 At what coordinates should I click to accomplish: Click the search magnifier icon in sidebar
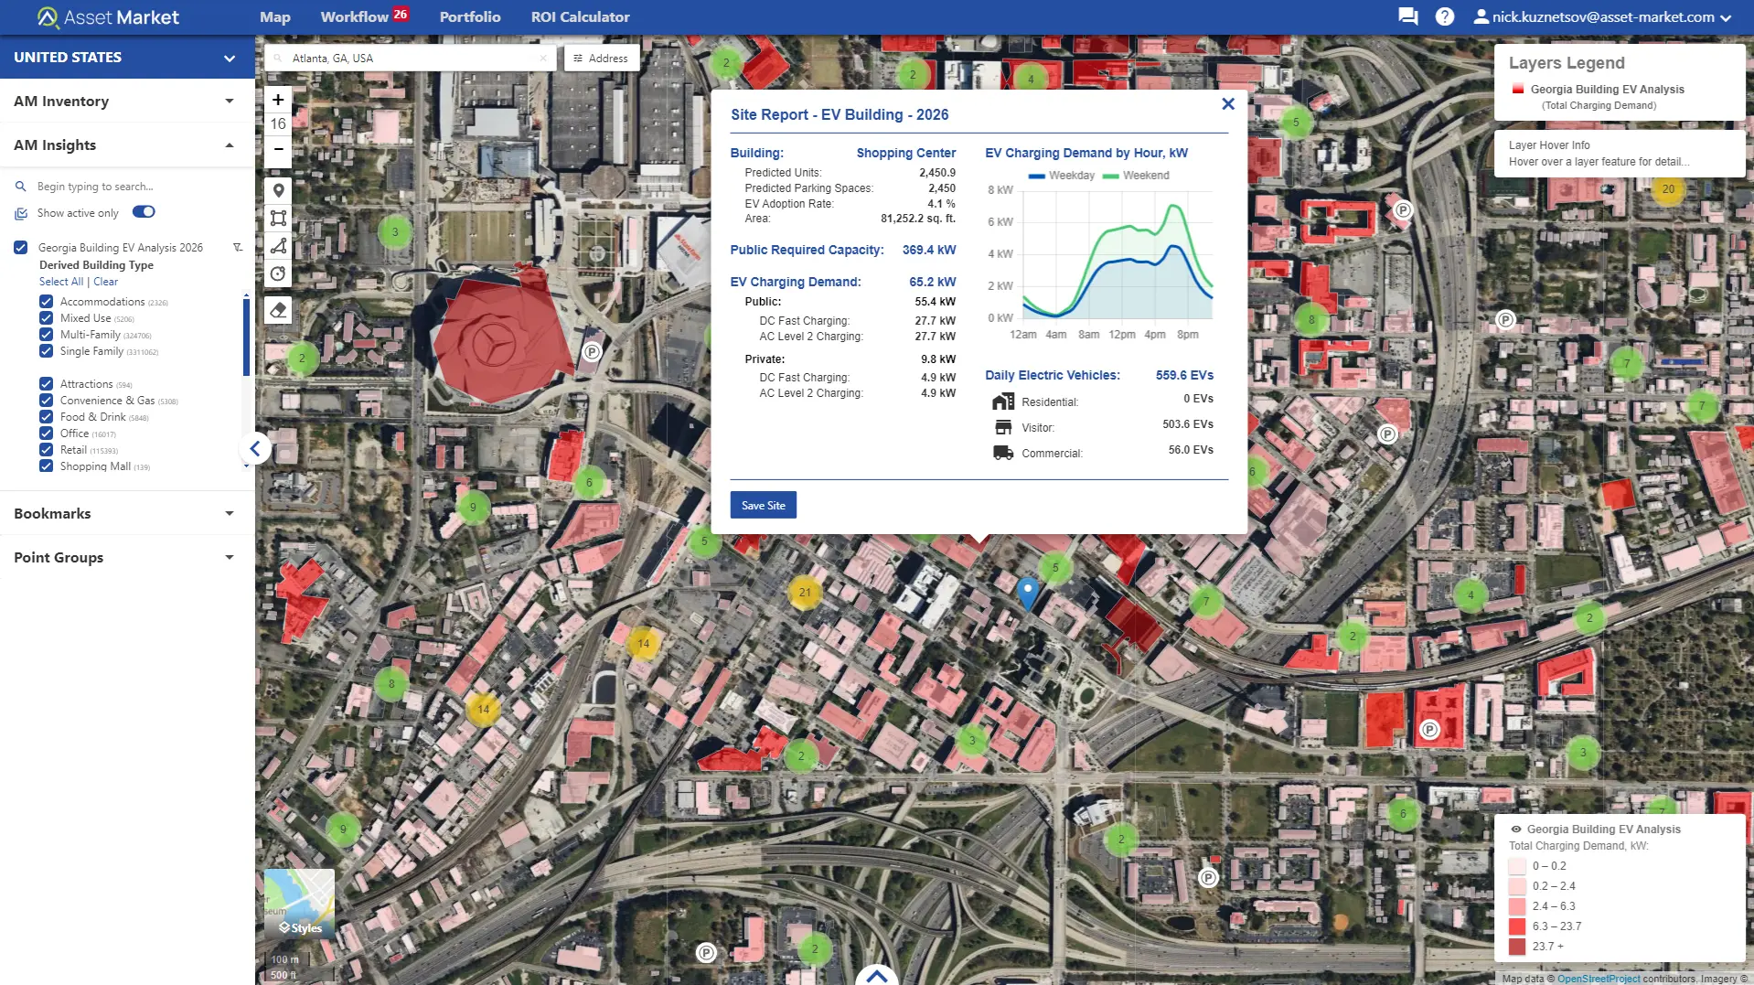pyautogui.click(x=20, y=187)
